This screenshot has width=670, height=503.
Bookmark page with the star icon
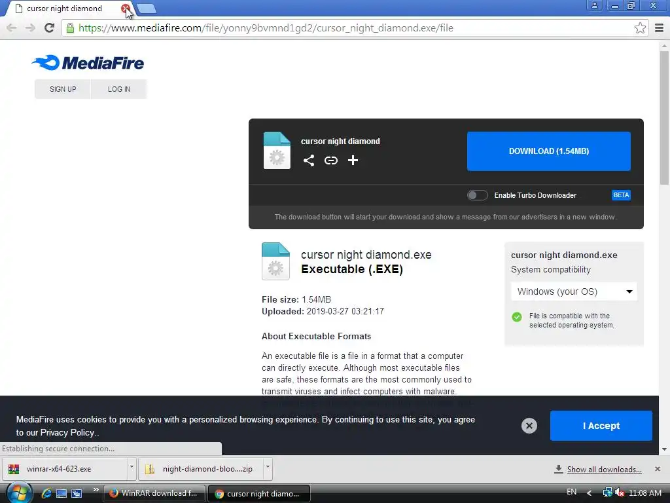tap(640, 28)
